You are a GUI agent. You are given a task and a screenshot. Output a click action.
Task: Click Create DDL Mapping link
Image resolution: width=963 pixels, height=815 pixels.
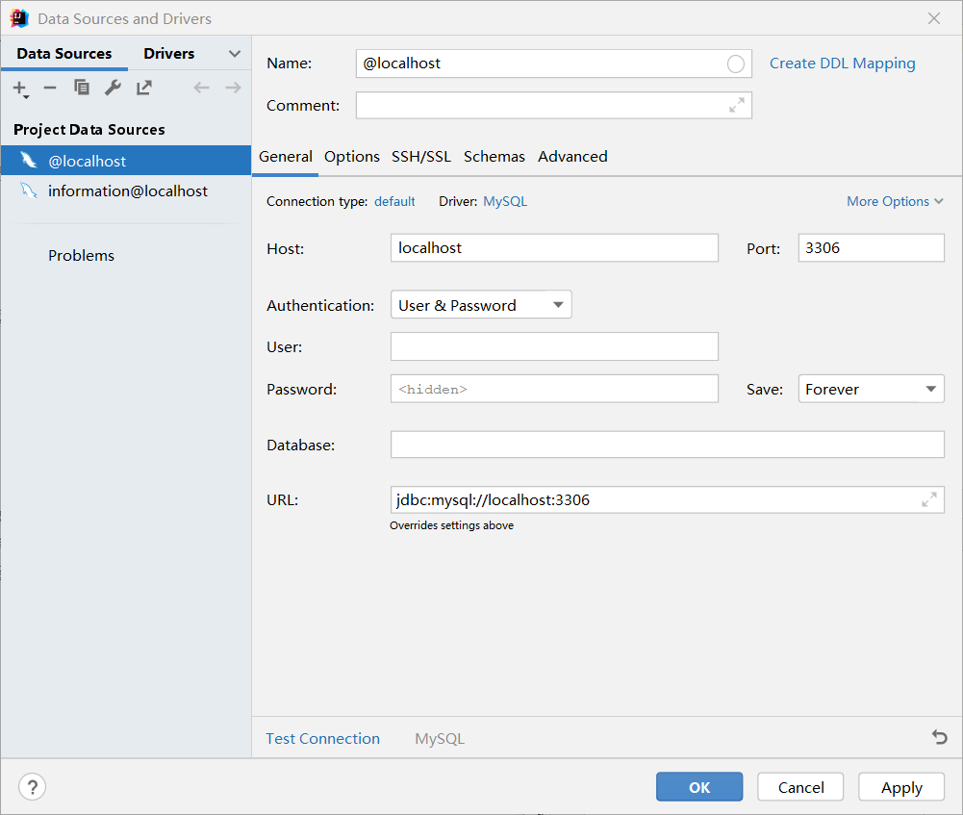click(x=842, y=64)
